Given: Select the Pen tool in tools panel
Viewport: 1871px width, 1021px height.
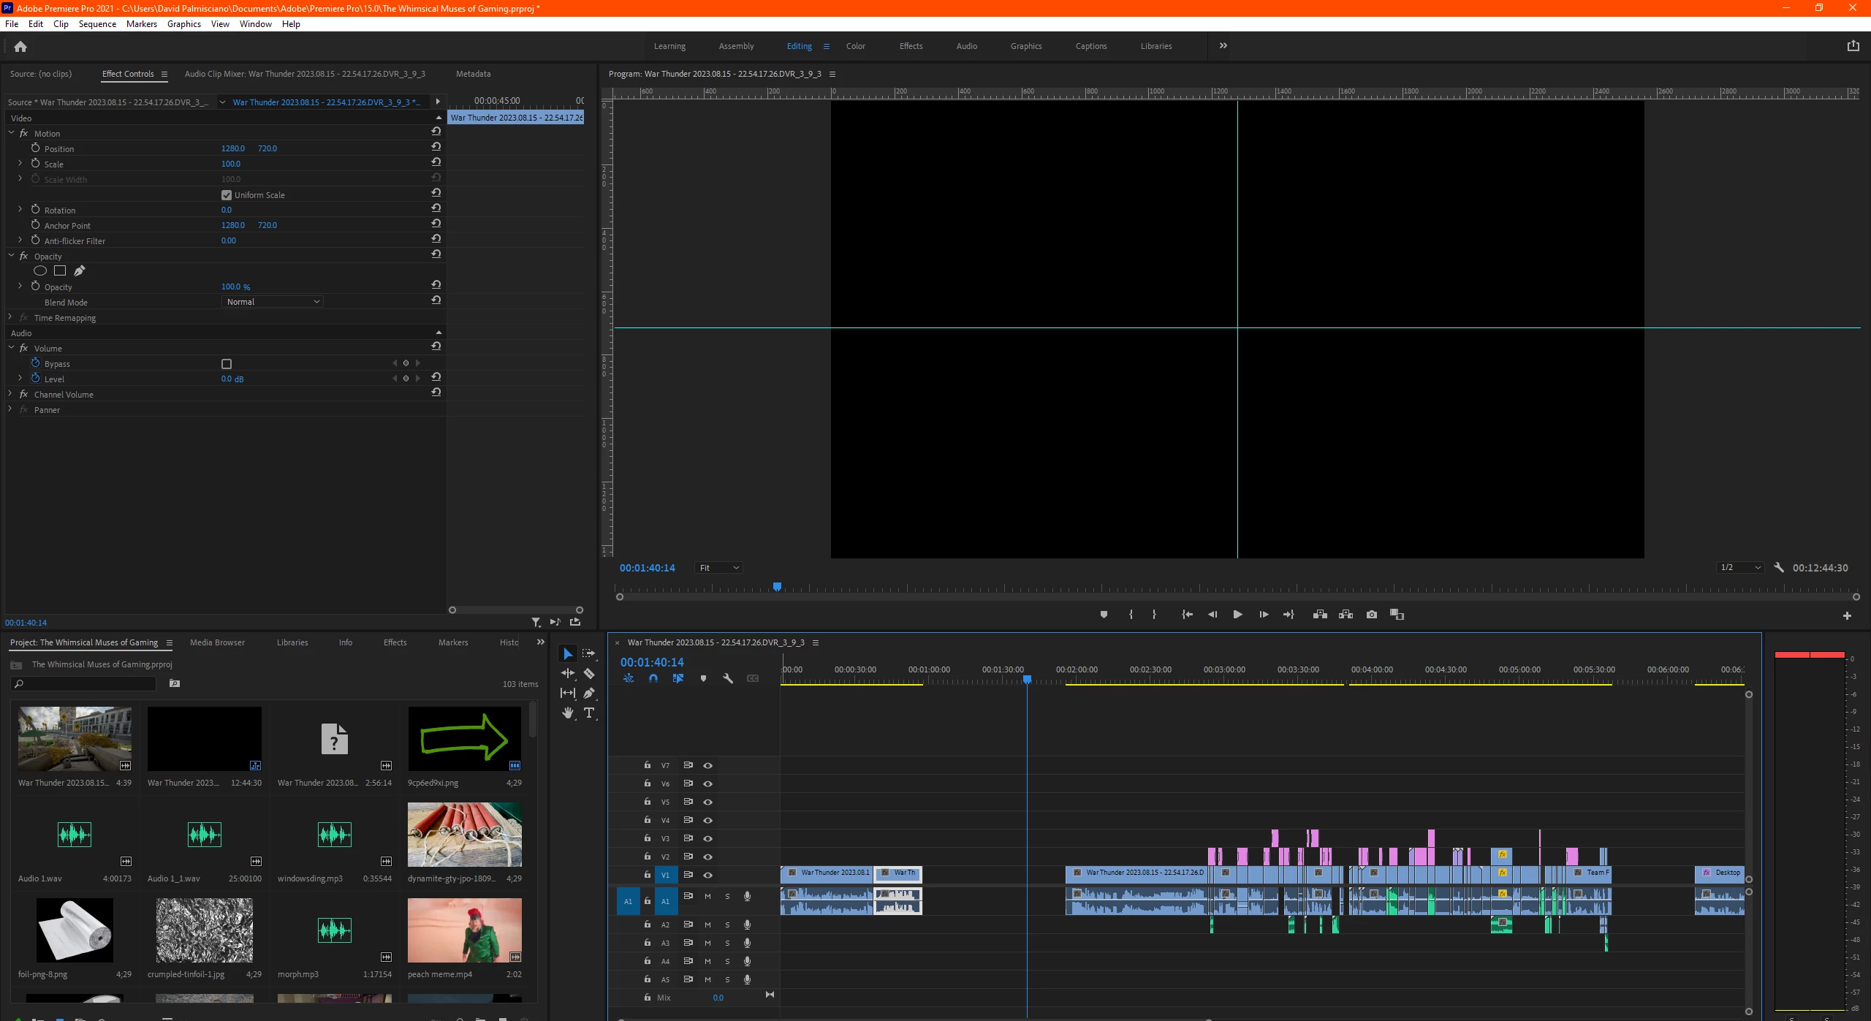Looking at the screenshot, I should [x=589, y=693].
